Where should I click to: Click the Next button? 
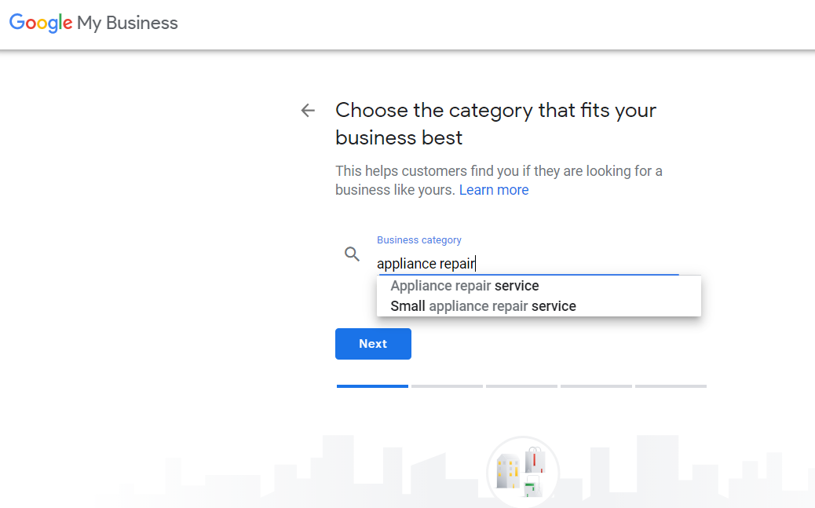pos(373,344)
